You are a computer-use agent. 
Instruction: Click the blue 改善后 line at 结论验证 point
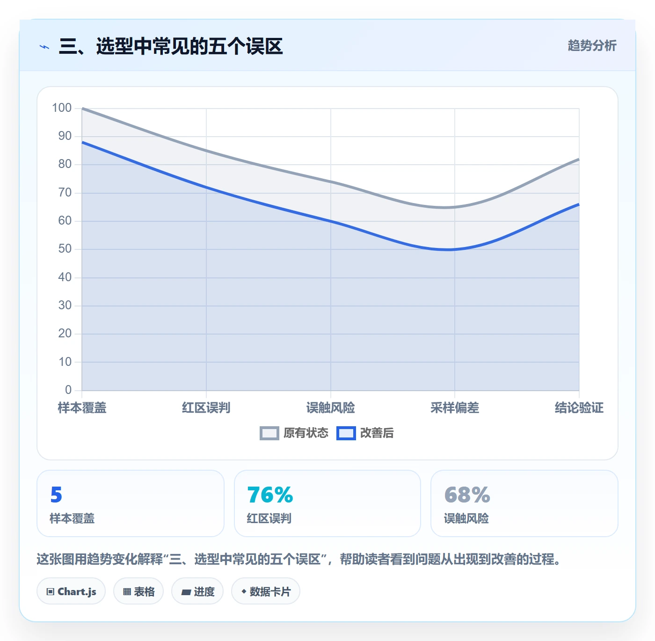pos(579,204)
